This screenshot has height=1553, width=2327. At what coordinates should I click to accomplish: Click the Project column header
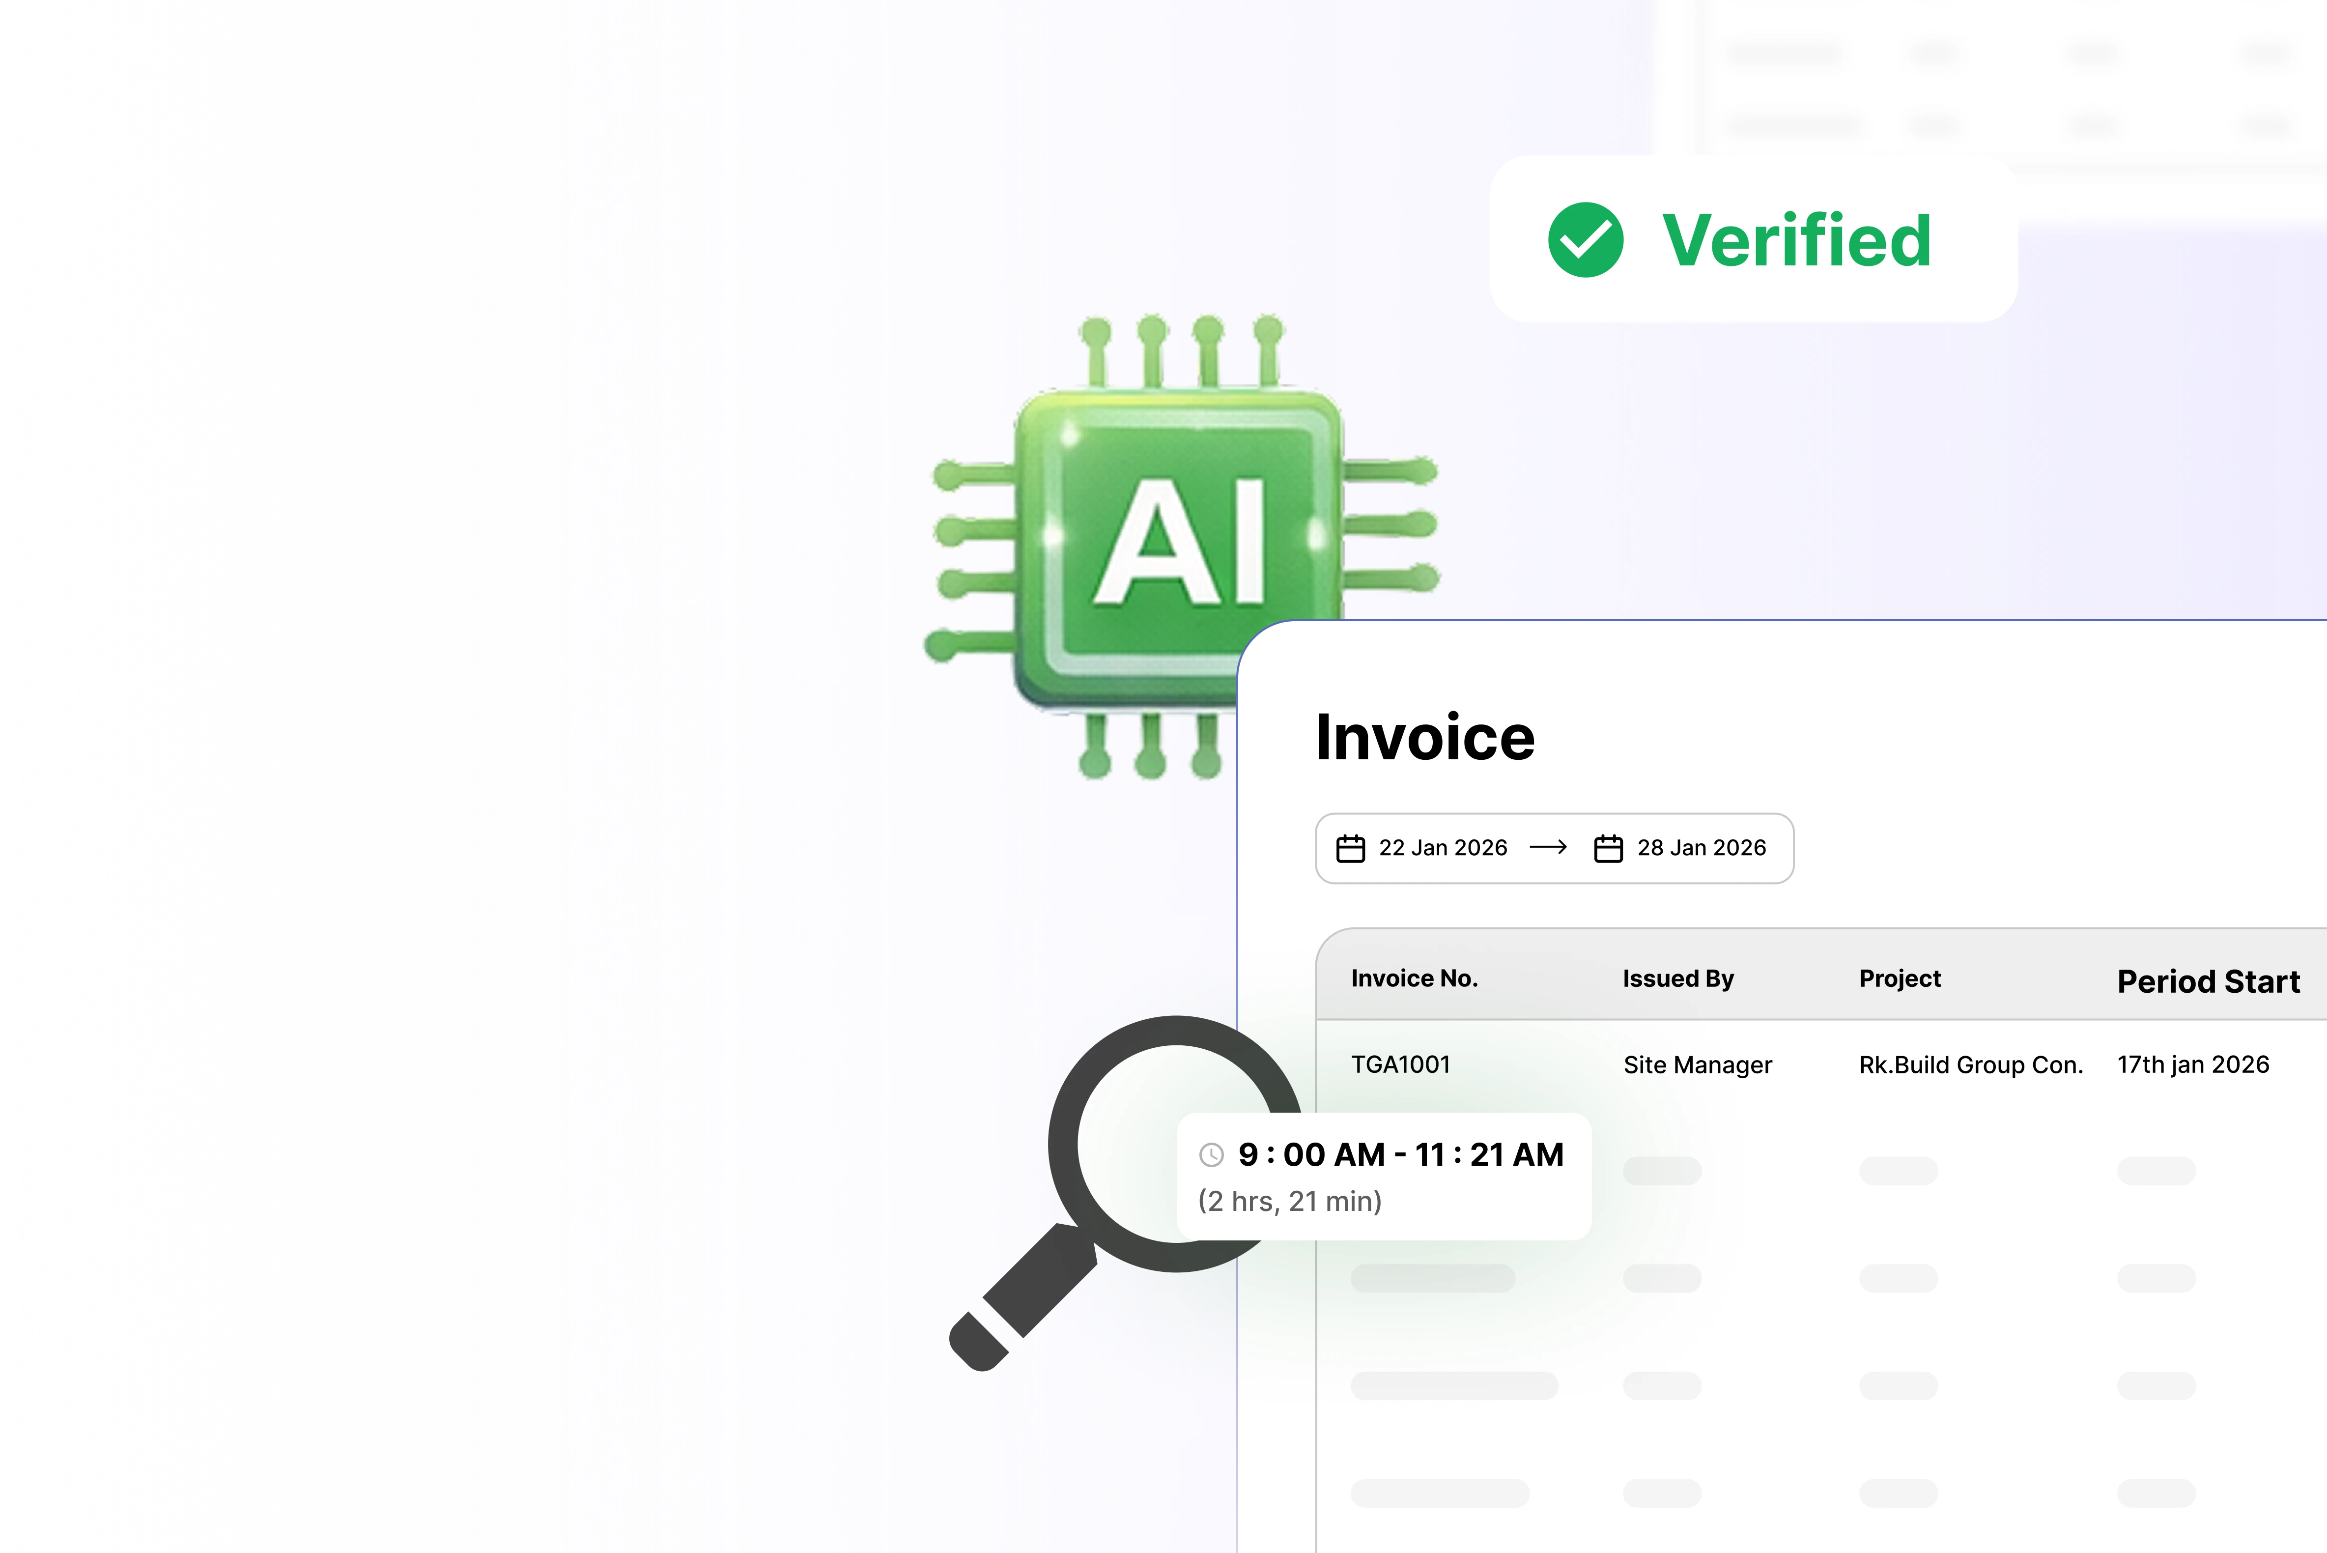1899,978
